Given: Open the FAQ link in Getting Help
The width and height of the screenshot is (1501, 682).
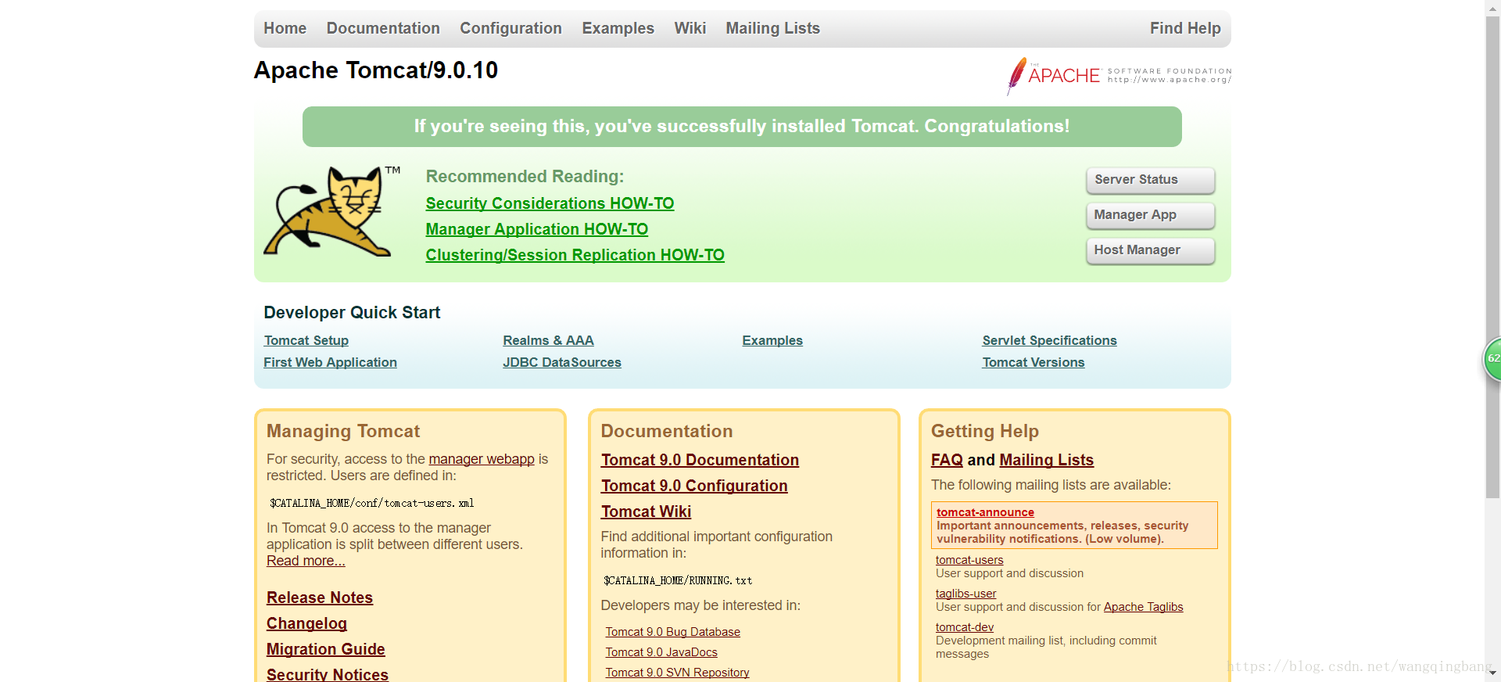Looking at the screenshot, I should [947, 460].
